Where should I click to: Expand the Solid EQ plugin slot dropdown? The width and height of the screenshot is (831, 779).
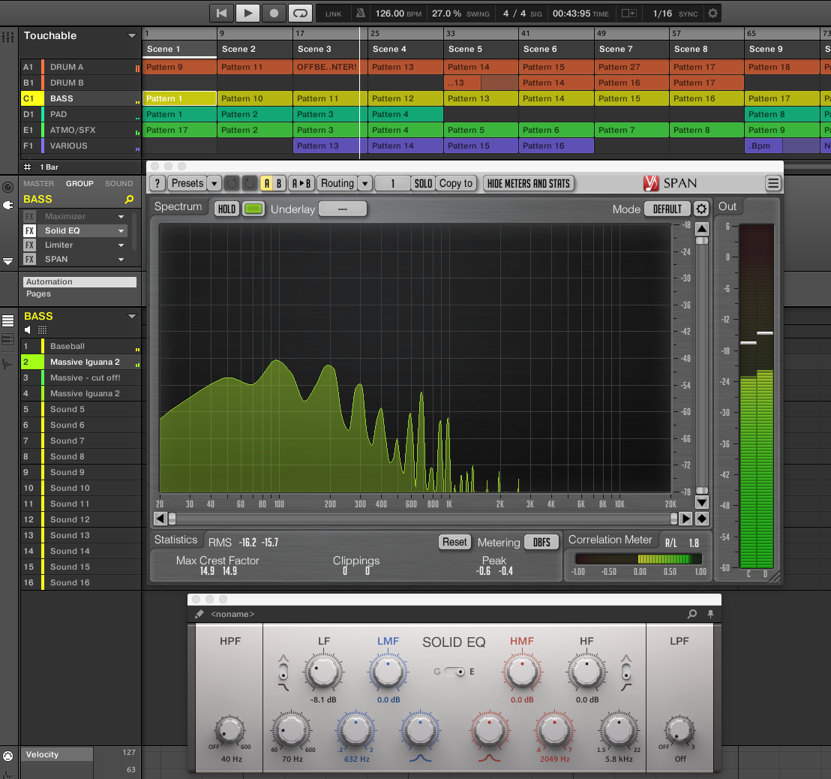[x=121, y=231]
